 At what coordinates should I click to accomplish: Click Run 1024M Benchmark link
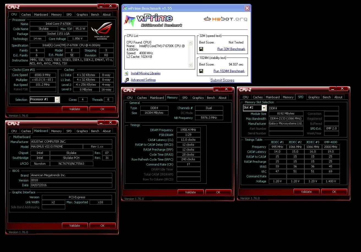pos(229,71)
